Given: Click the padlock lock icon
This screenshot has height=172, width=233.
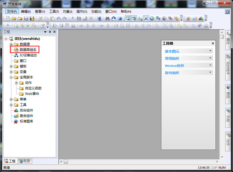Looking at the screenshot, I should 206,26.
